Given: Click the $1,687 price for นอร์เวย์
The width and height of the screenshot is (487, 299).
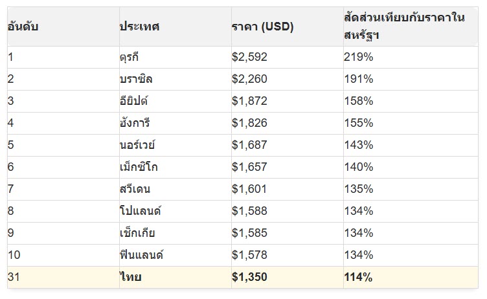Looking at the screenshot, I should pos(288,146).
